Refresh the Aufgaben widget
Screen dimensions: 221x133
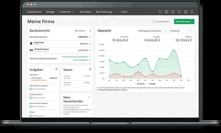[x=56, y=69]
